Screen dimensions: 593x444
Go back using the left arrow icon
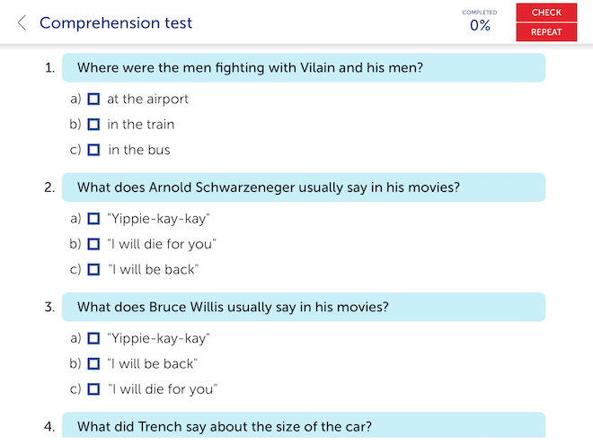(22, 23)
